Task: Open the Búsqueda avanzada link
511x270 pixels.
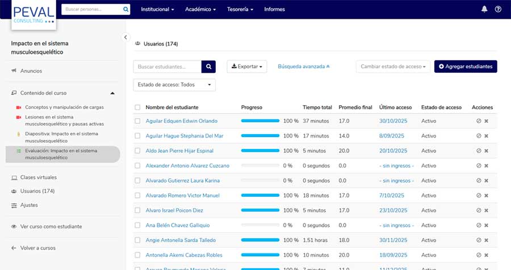Action: click(303, 67)
